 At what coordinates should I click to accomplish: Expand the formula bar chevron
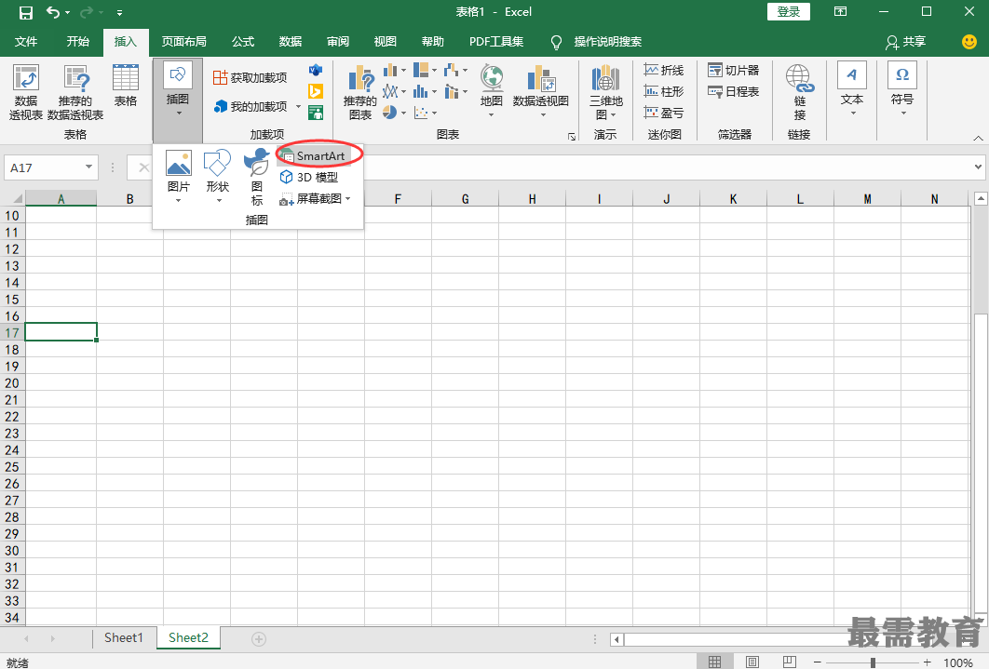pos(978,167)
